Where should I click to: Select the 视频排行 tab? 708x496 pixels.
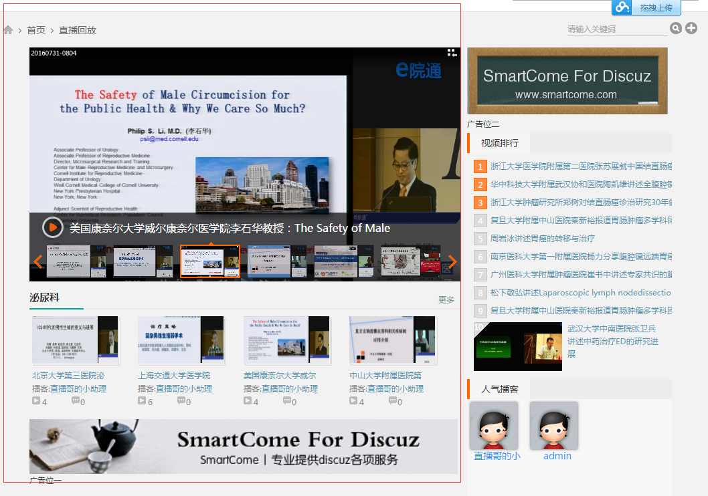tap(500, 143)
